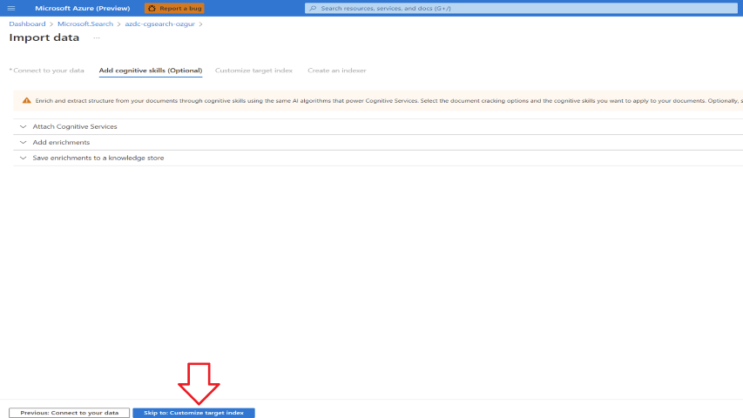The image size is (743, 418).
Task: Click the Microsoft Azure (Preview) title
Action: [x=83, y=8]
